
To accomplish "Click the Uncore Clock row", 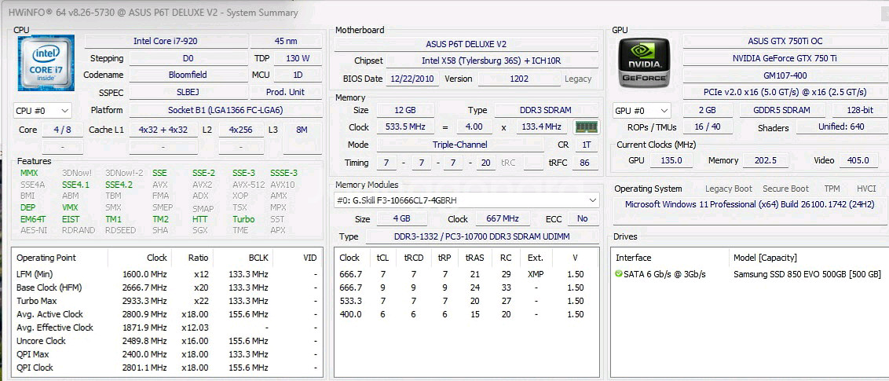I will [x=166, y=341].
